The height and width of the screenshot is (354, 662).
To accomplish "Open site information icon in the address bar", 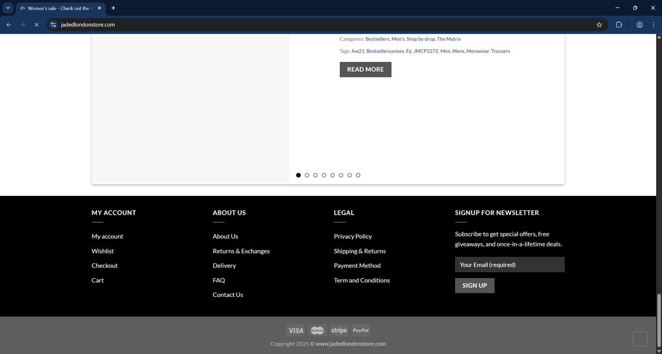I will point(53,25).
